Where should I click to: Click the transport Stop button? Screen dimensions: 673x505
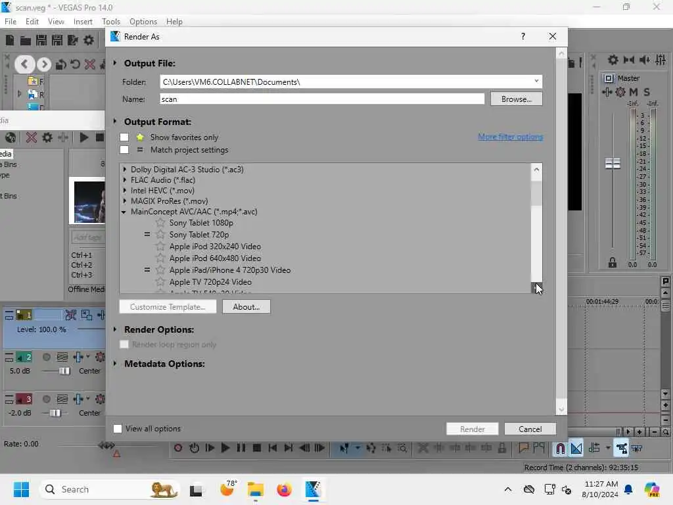pos(257,448)
